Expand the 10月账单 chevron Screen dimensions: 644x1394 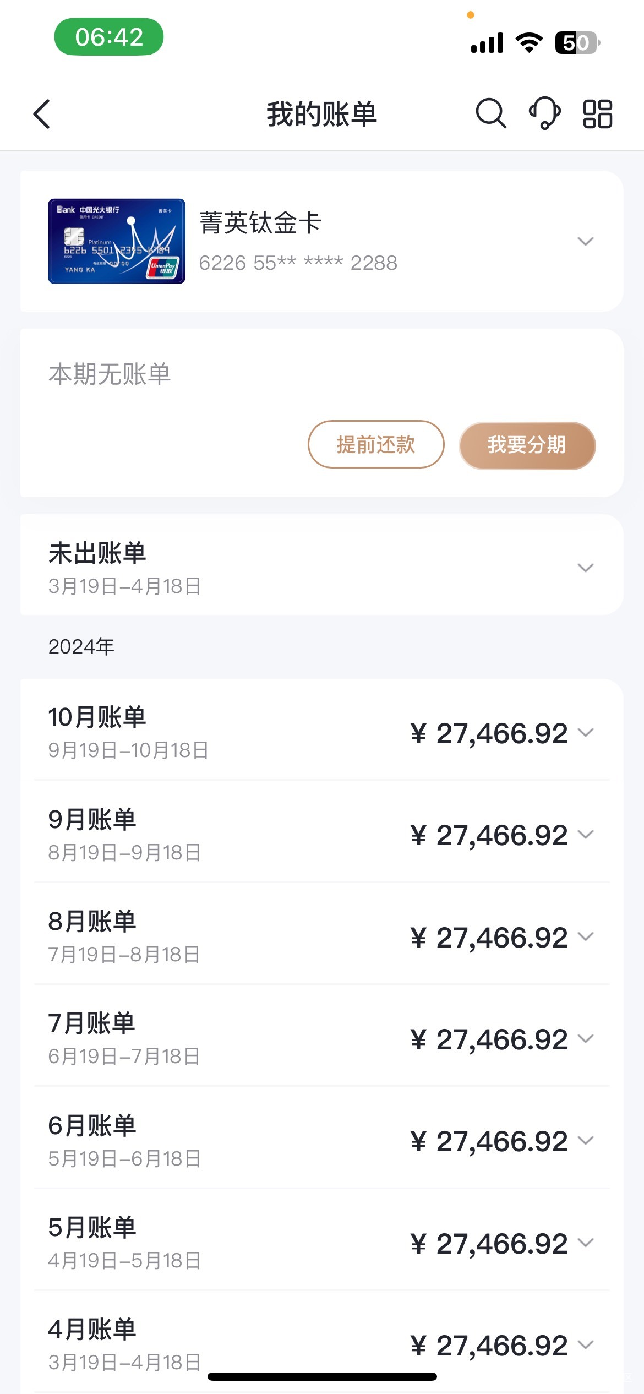pyautogui.click(x=586, y=732)
